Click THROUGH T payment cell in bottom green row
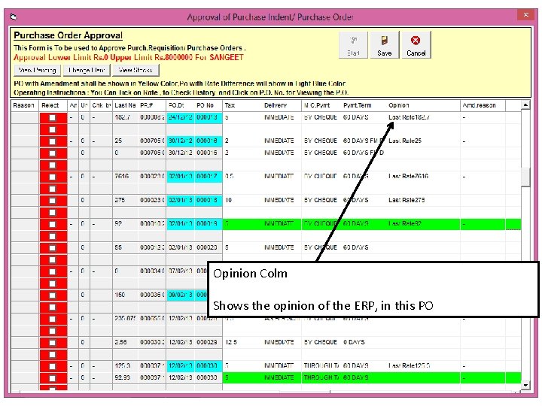Screen dimensions: 542x406 (321, 377)
